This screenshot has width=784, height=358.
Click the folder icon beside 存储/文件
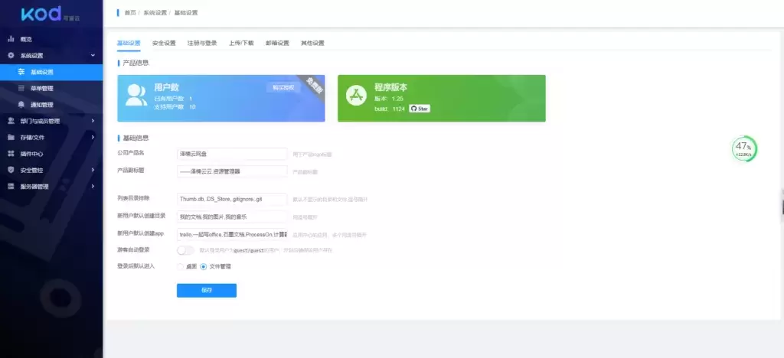click(11, 137)
